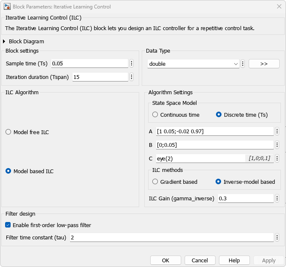Select Gradient based ILC method
The width and height of the screenshot is (286, 267).
pyautogui.click(x=155, y=182)
